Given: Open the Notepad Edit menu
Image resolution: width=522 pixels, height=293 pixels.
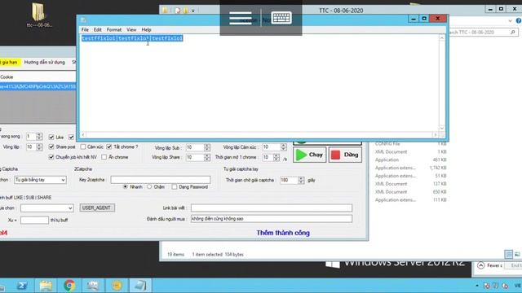Looking at the screenshot, I should click(x=98, y=29).
